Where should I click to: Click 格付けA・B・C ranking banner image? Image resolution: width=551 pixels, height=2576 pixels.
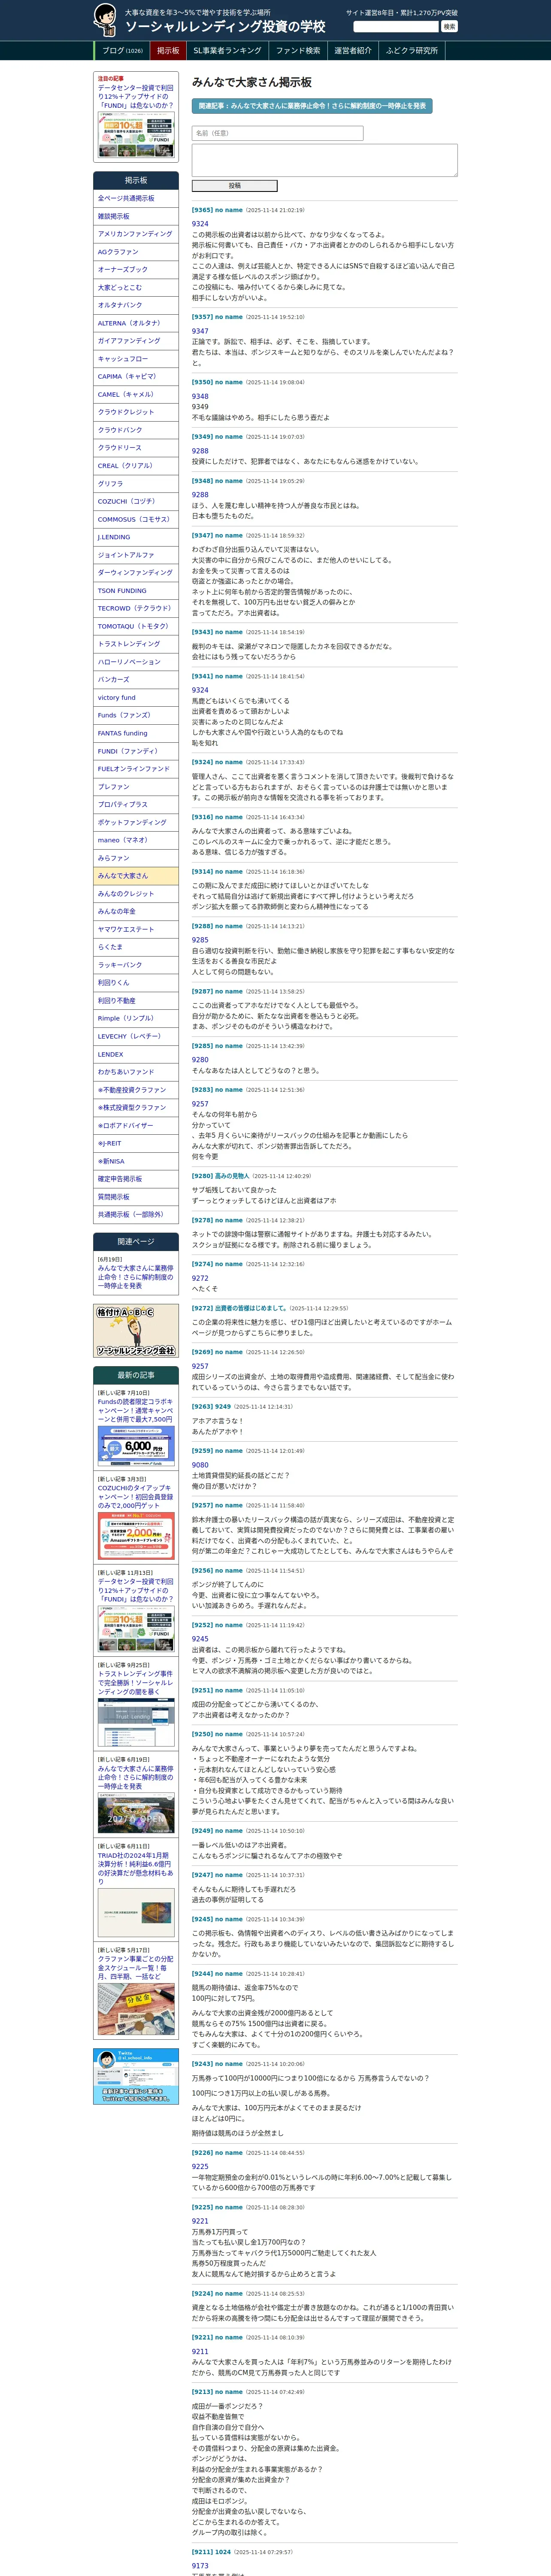click(x=136, y=1330)
